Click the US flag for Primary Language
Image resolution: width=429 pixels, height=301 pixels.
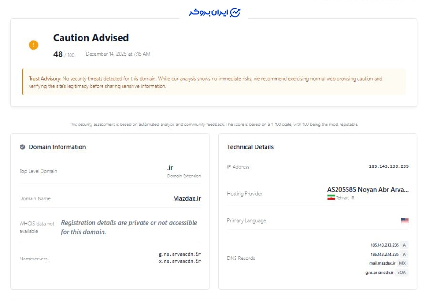(x=405, y=220)
